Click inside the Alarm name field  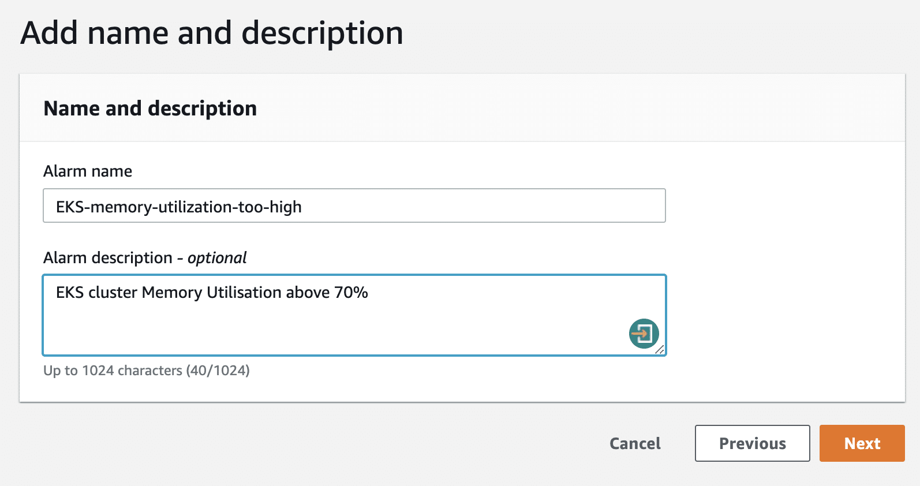coord(404,205)
